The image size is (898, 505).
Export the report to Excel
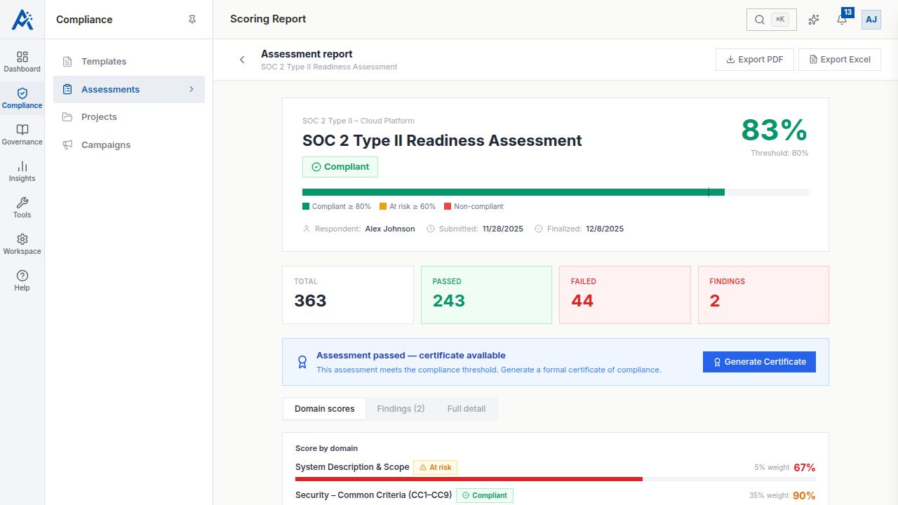pyautogui.click(x=840, y=60)
